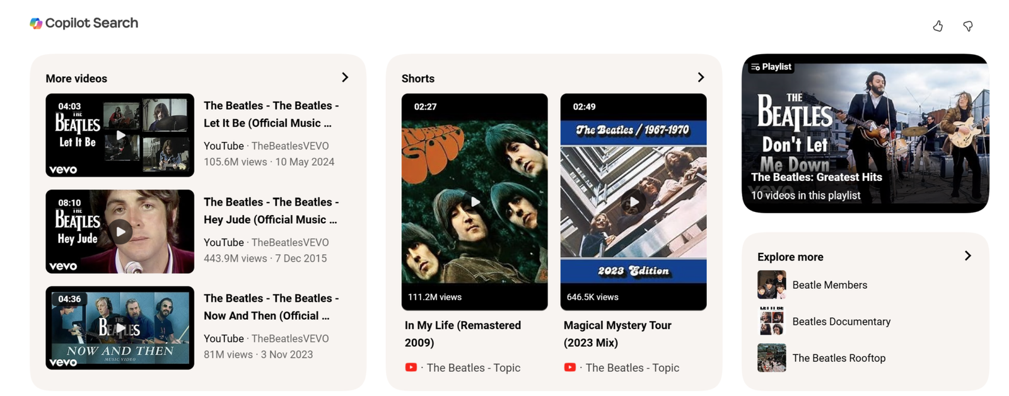
Task: Play the Hey Jude video thumbnail
Action: (x=120, y=231)
